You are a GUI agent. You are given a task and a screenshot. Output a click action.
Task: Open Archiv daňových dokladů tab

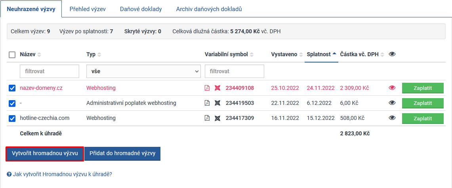point(209,9)
